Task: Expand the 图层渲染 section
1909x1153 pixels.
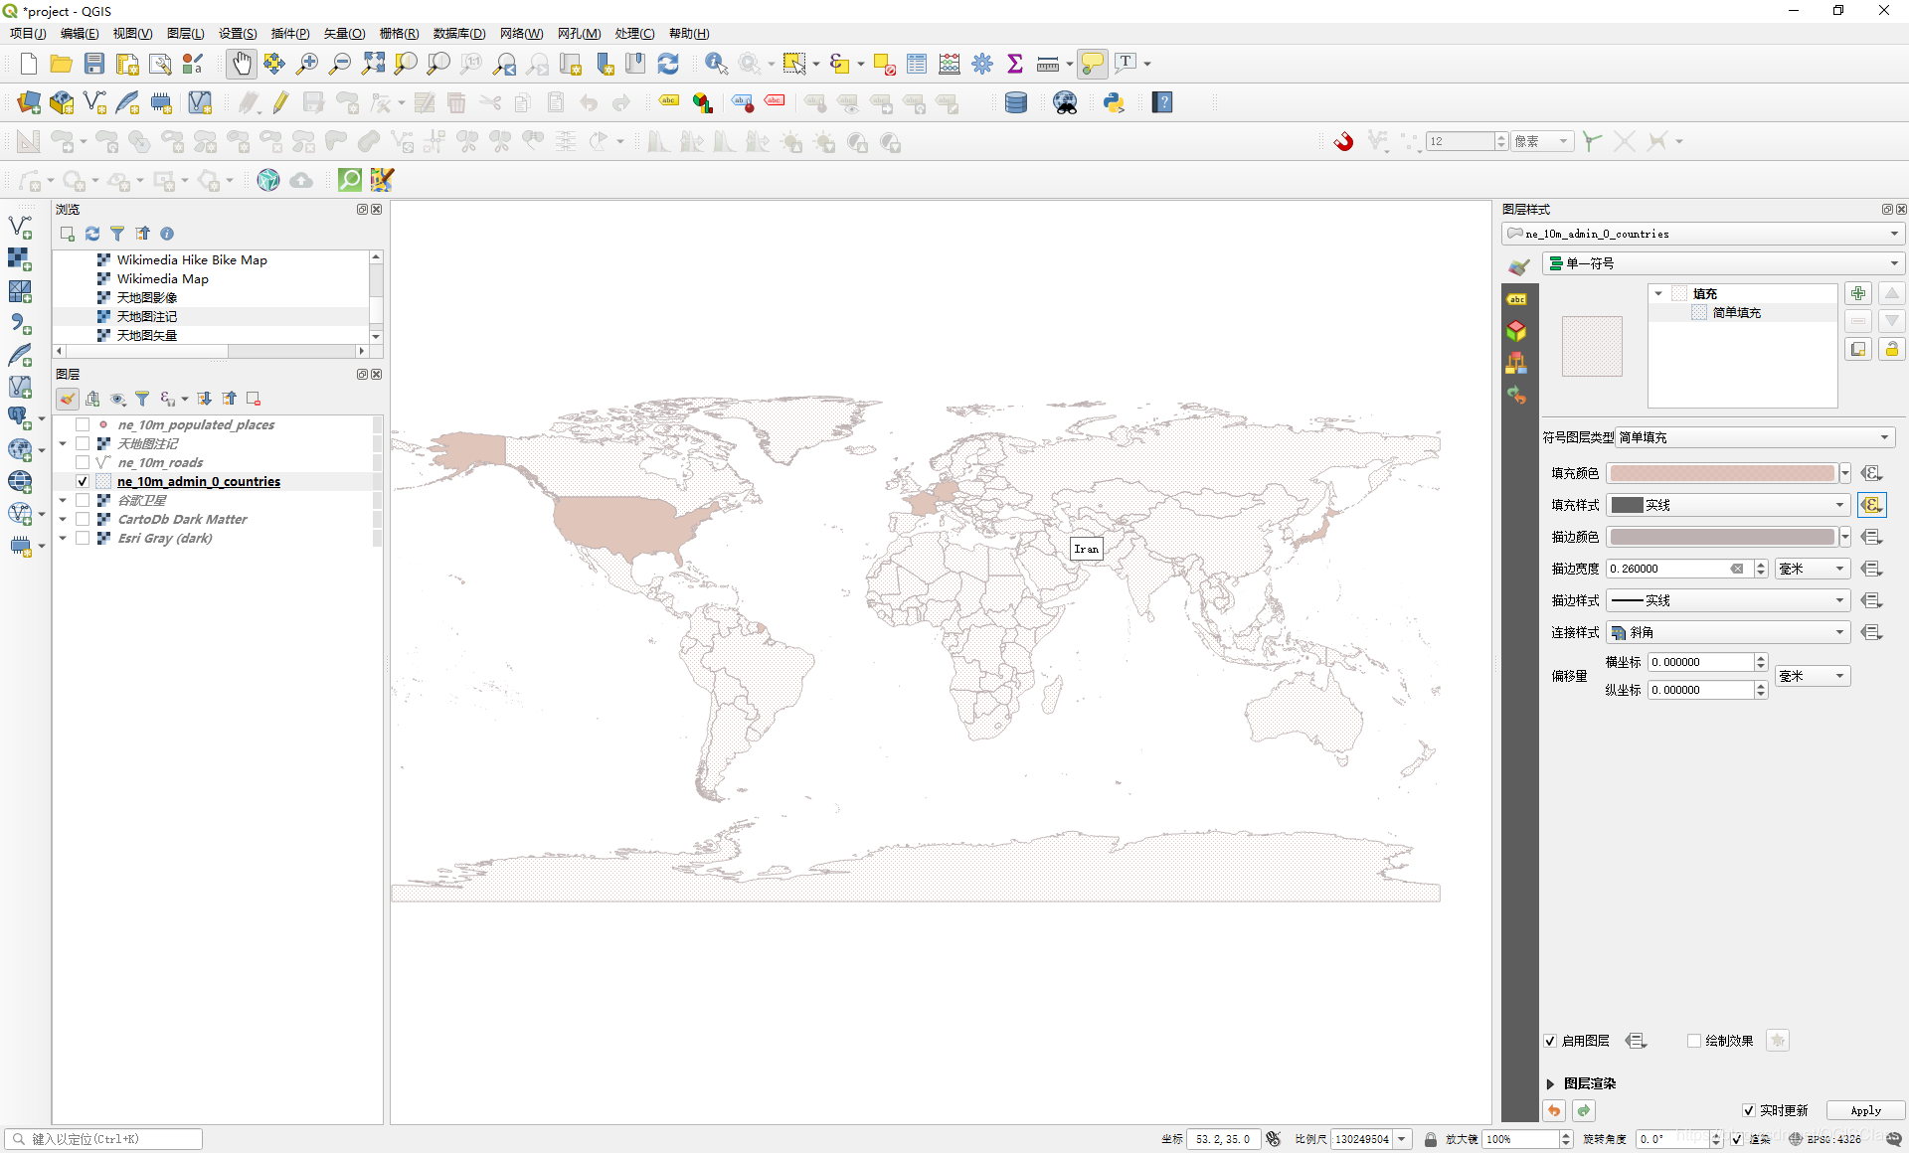Action: tap(1550, 1083)
